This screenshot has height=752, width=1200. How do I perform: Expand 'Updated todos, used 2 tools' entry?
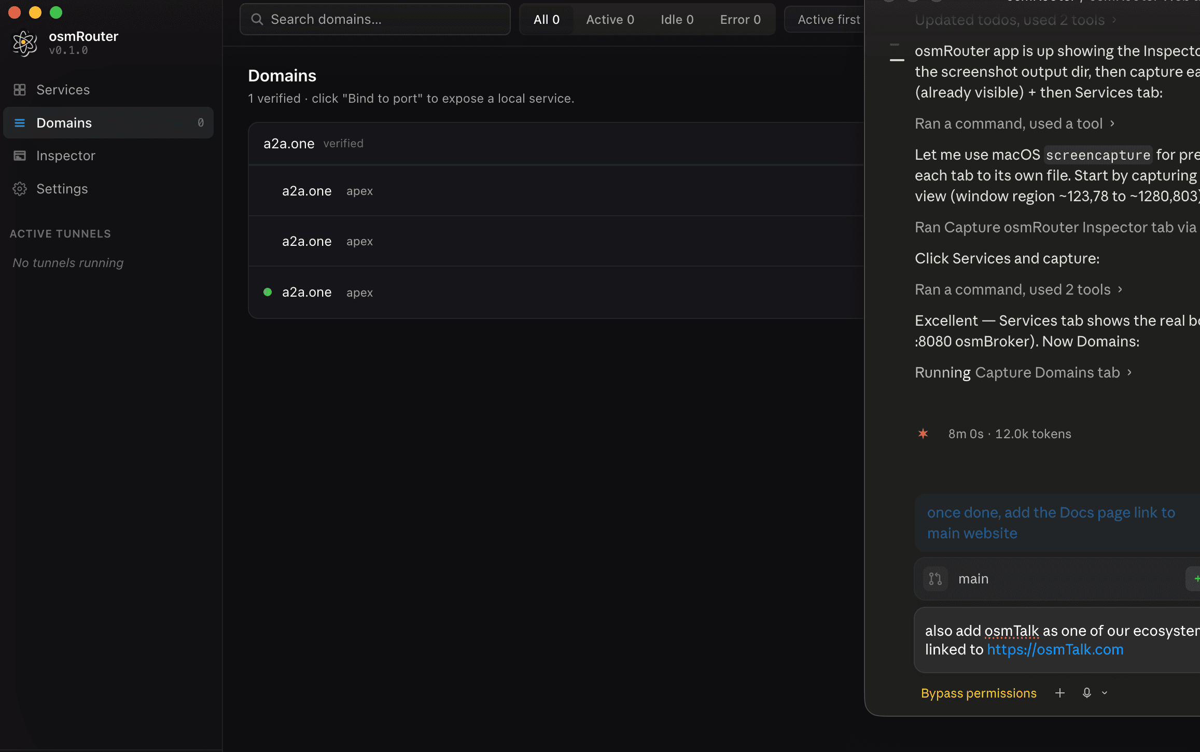coord(1015,20)
